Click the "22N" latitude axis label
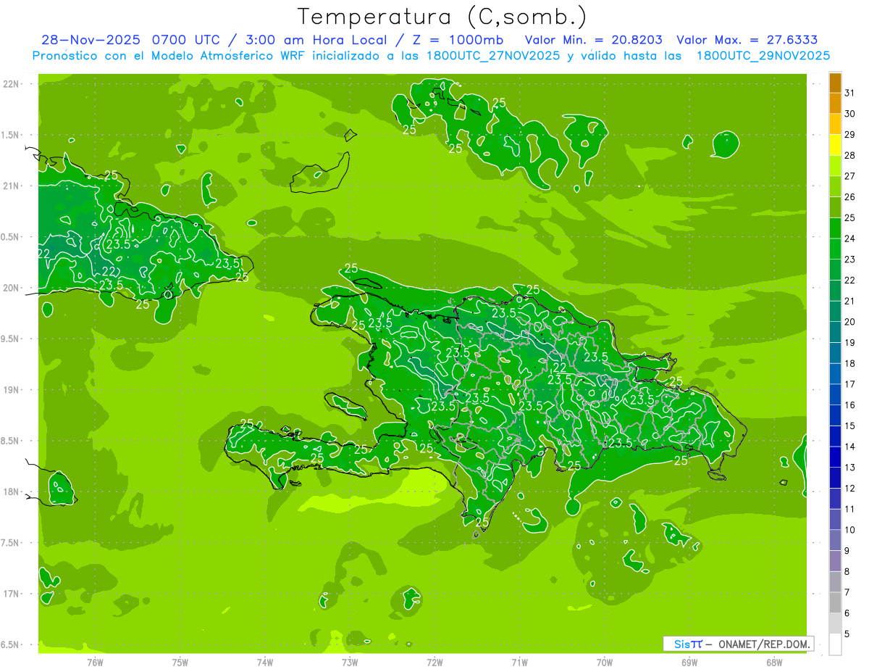Viewport: 869px width, 672px height. 11,83
